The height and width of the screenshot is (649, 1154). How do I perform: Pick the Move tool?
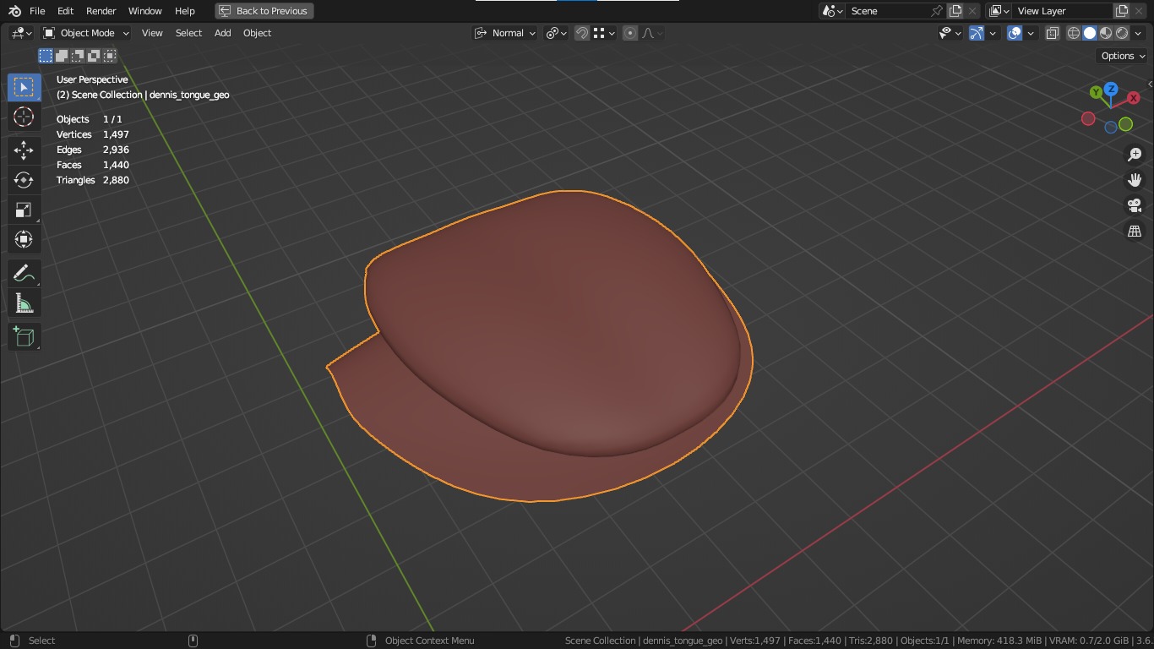click(x=24, y=150)
